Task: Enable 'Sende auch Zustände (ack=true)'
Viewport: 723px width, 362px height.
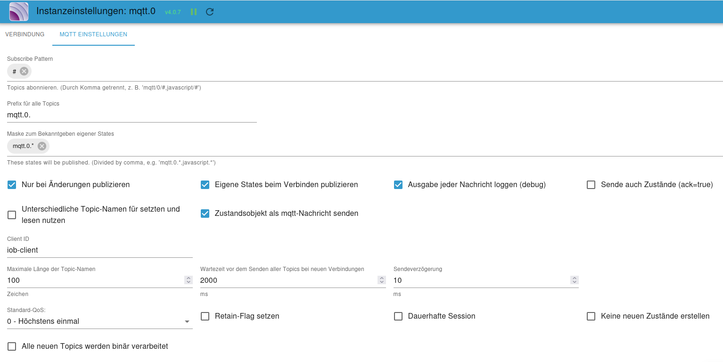Action: pos(591,185)
